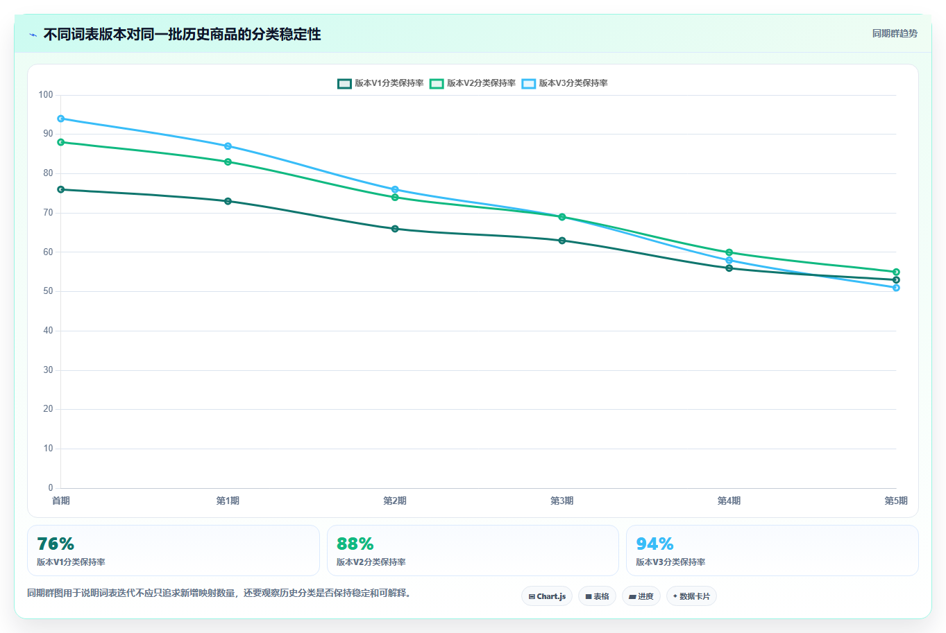The height and width of the screenshot is (633, 946).
Task: Click the 同期群趋势 label in header
Action: tap(895, 33)
